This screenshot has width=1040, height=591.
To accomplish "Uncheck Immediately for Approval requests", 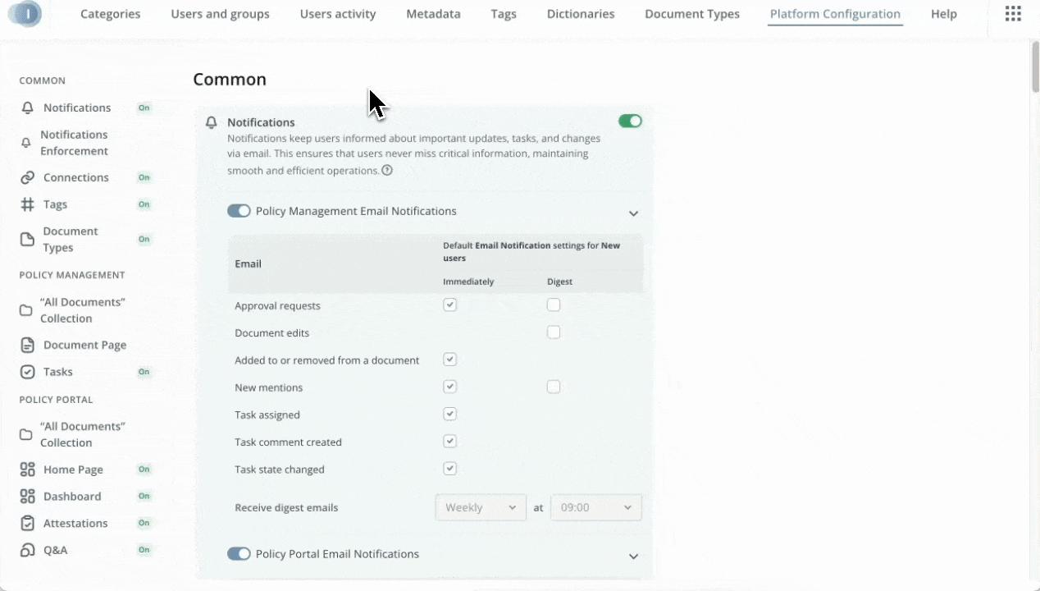I will (449, 304).
